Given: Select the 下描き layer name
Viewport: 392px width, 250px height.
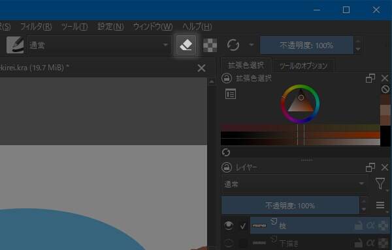Looking at the screenshot, I should click(x=289, y=243).
